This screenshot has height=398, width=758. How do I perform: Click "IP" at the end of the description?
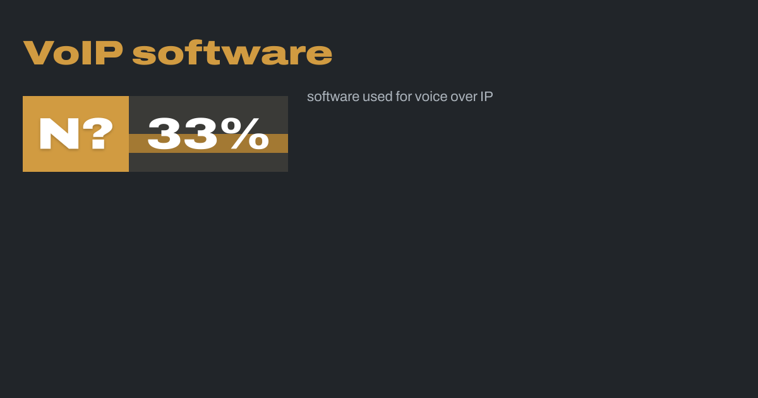[486, 97]
